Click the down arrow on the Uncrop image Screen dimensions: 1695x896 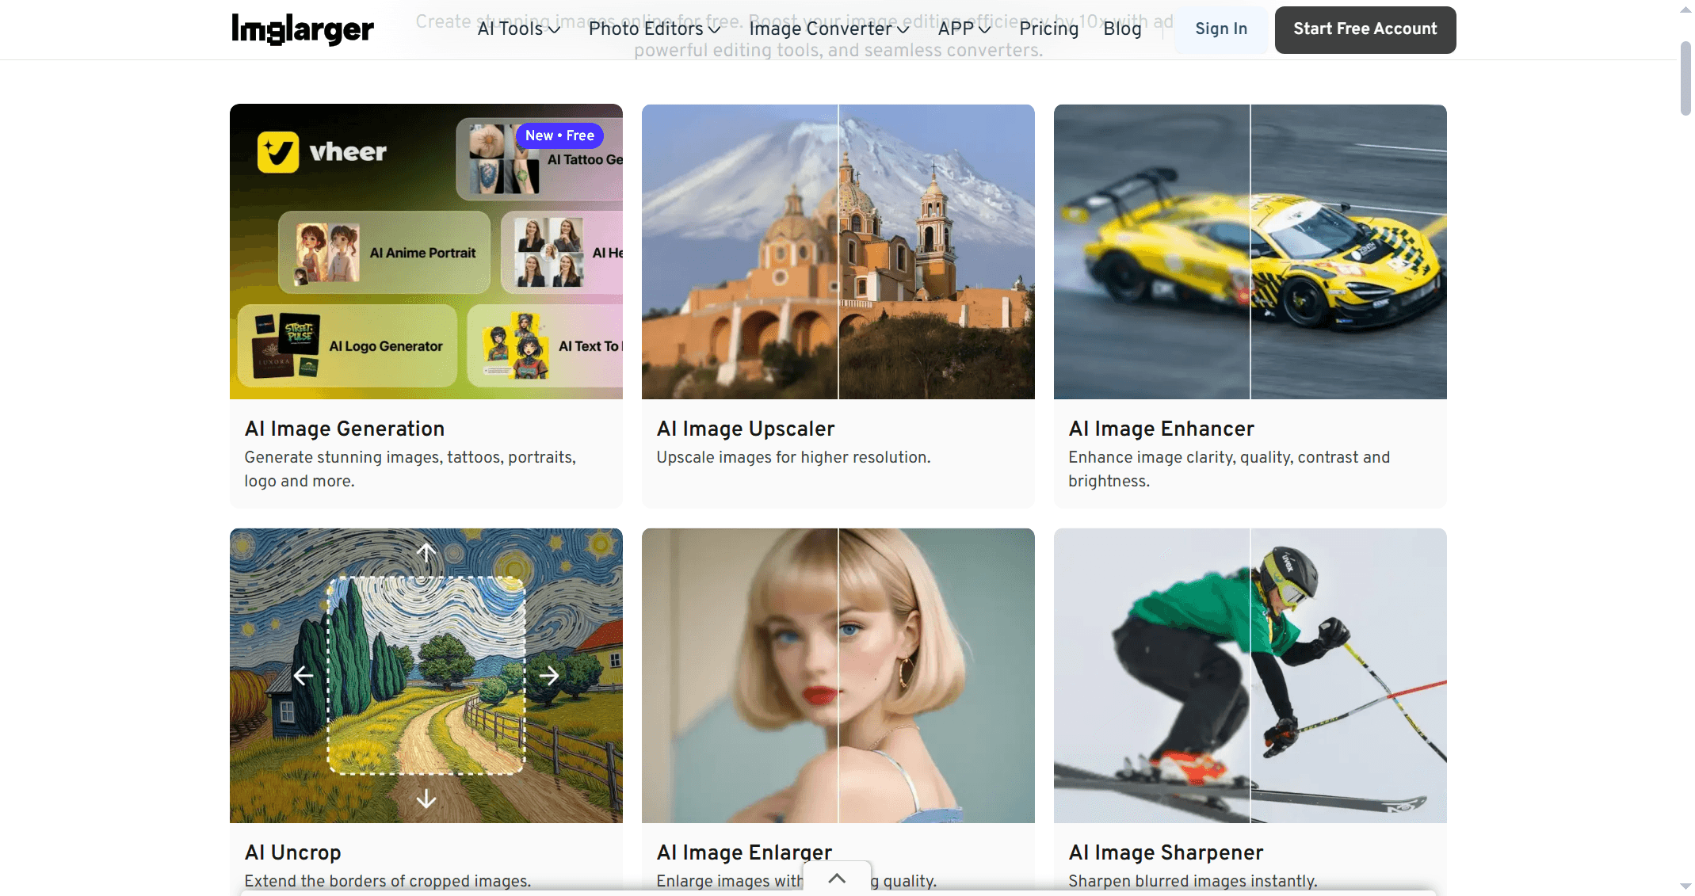pyautogui.click(x=426, y=799)
